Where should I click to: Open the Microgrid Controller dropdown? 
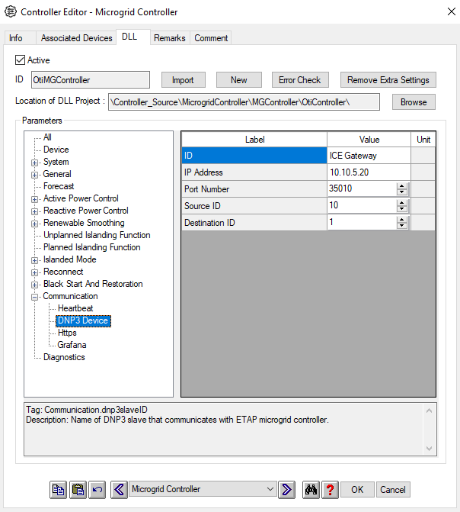pos(270,489)
